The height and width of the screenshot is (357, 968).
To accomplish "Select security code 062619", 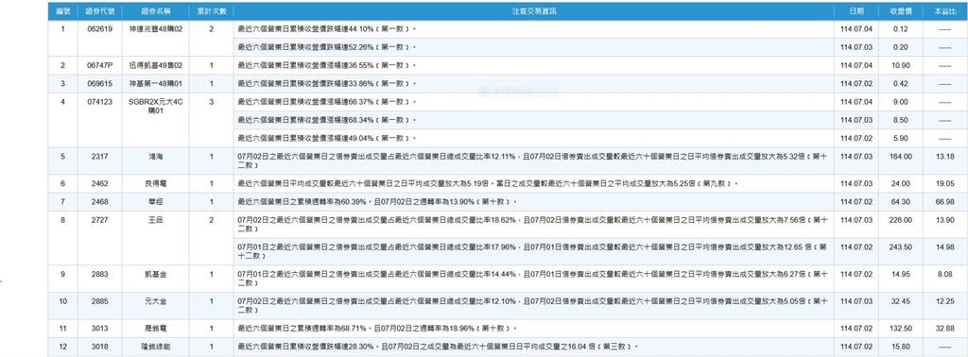I will [99, 29].
